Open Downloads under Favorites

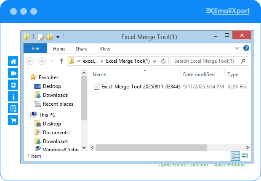pyautogui.click(x=56, y=95)
